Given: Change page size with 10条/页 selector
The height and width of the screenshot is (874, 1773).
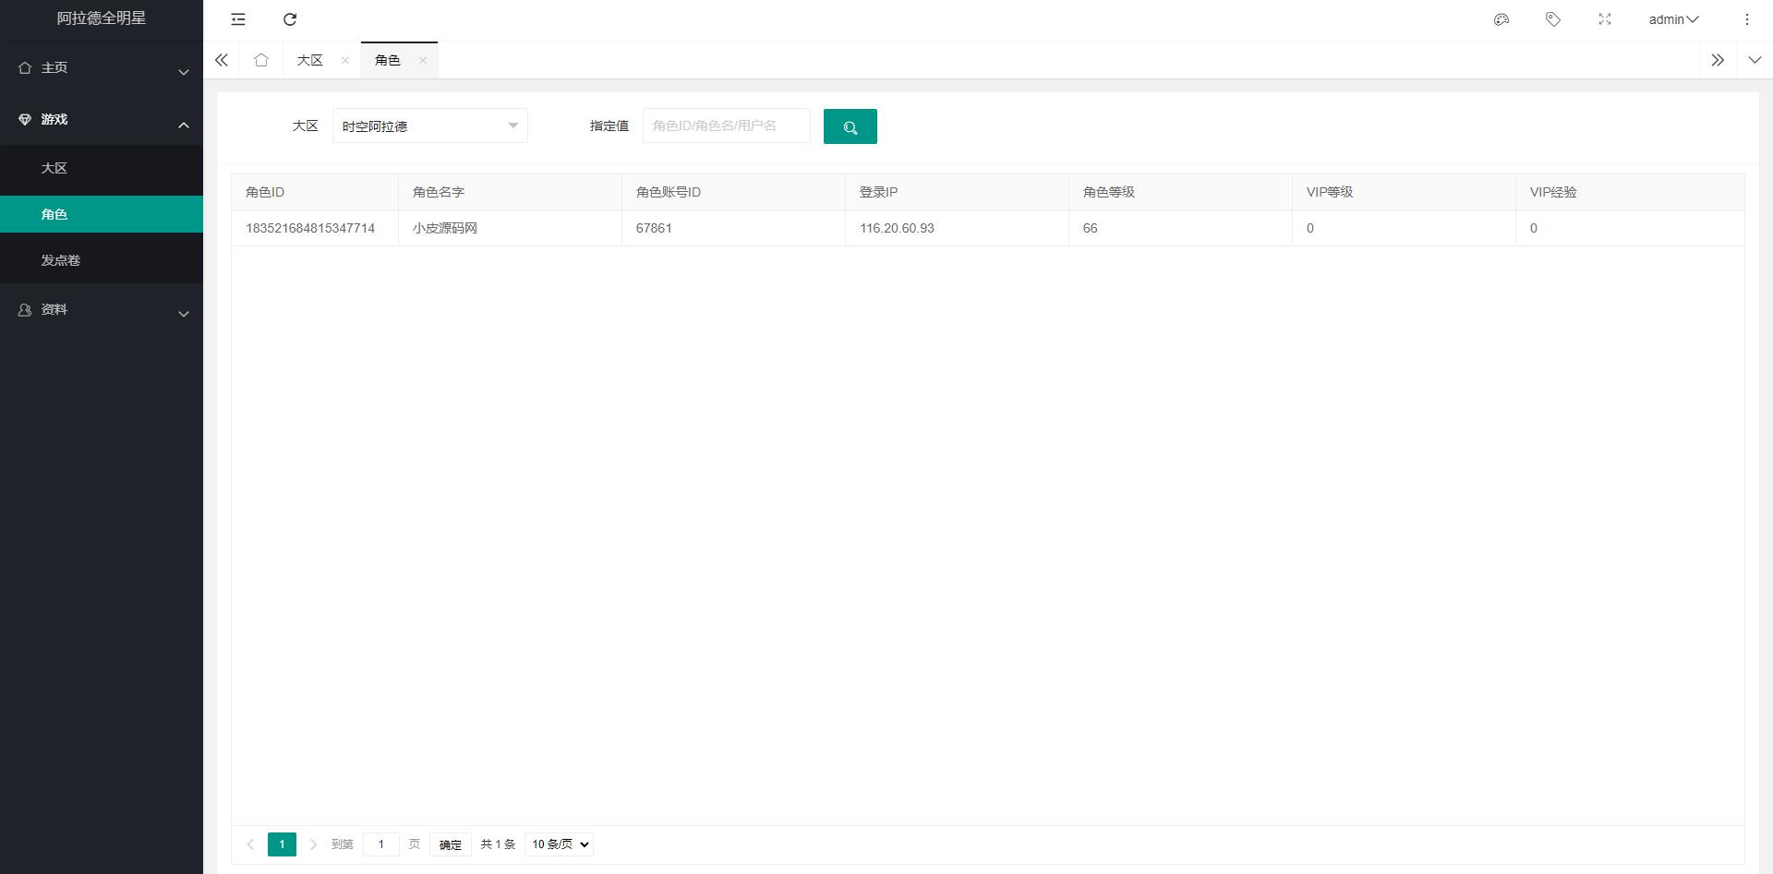Looking at the screenshot, I should (x=558, y=844).
